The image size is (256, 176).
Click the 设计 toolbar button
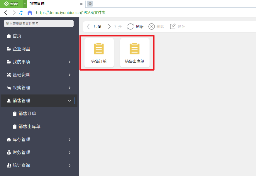click(x=177, y=26)
